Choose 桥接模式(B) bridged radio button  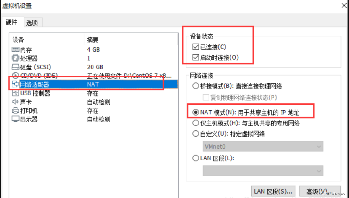click(196, 86)
